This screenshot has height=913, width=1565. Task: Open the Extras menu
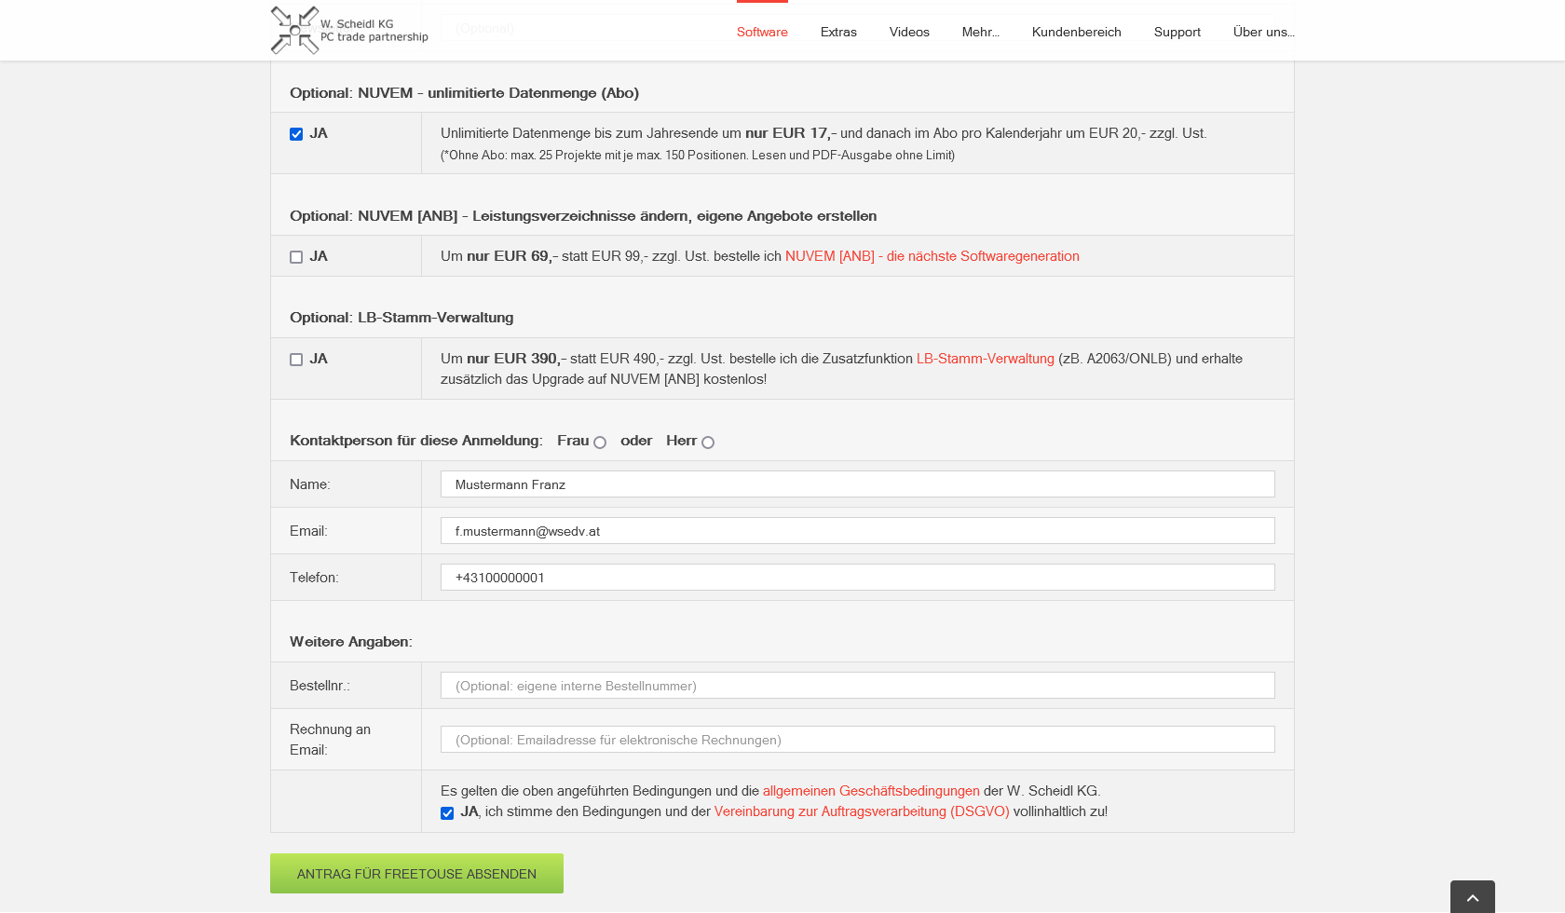[838, 32]
